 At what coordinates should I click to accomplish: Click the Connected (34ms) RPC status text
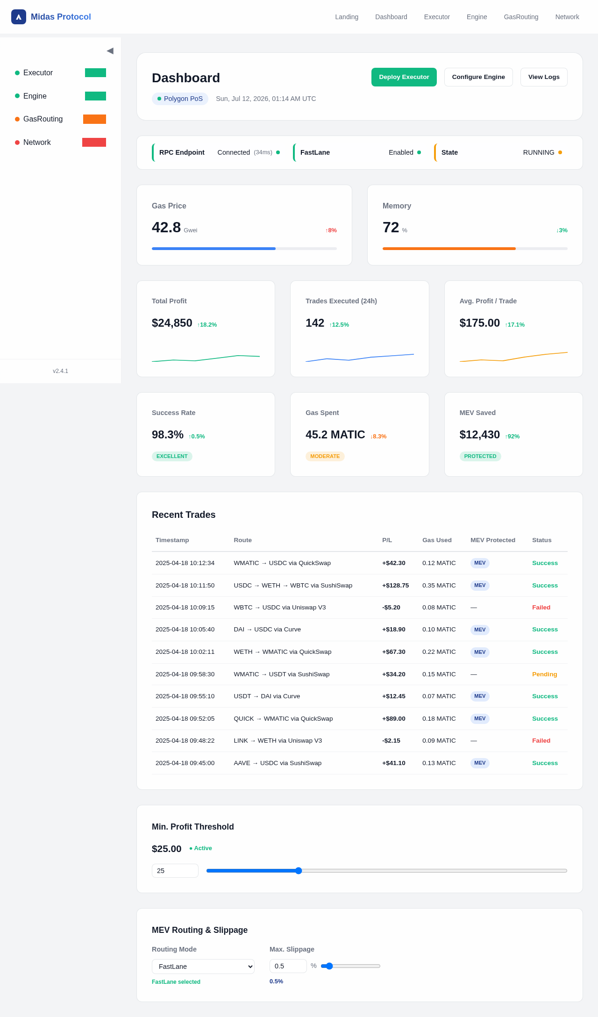pyautogui.click(x=245, y=152)
